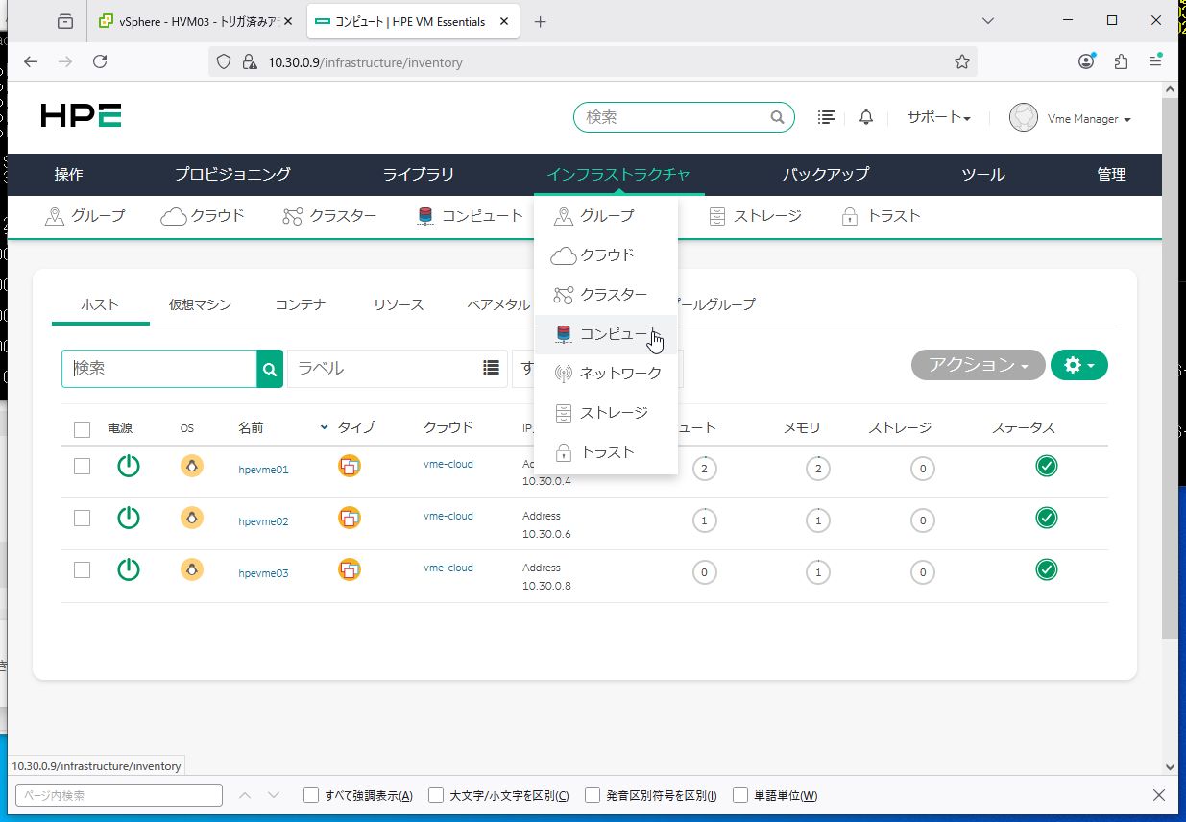1186x822 pixels.
Task: Enable the 大文字/小文字を区別 checkbox
Action: 436,795
